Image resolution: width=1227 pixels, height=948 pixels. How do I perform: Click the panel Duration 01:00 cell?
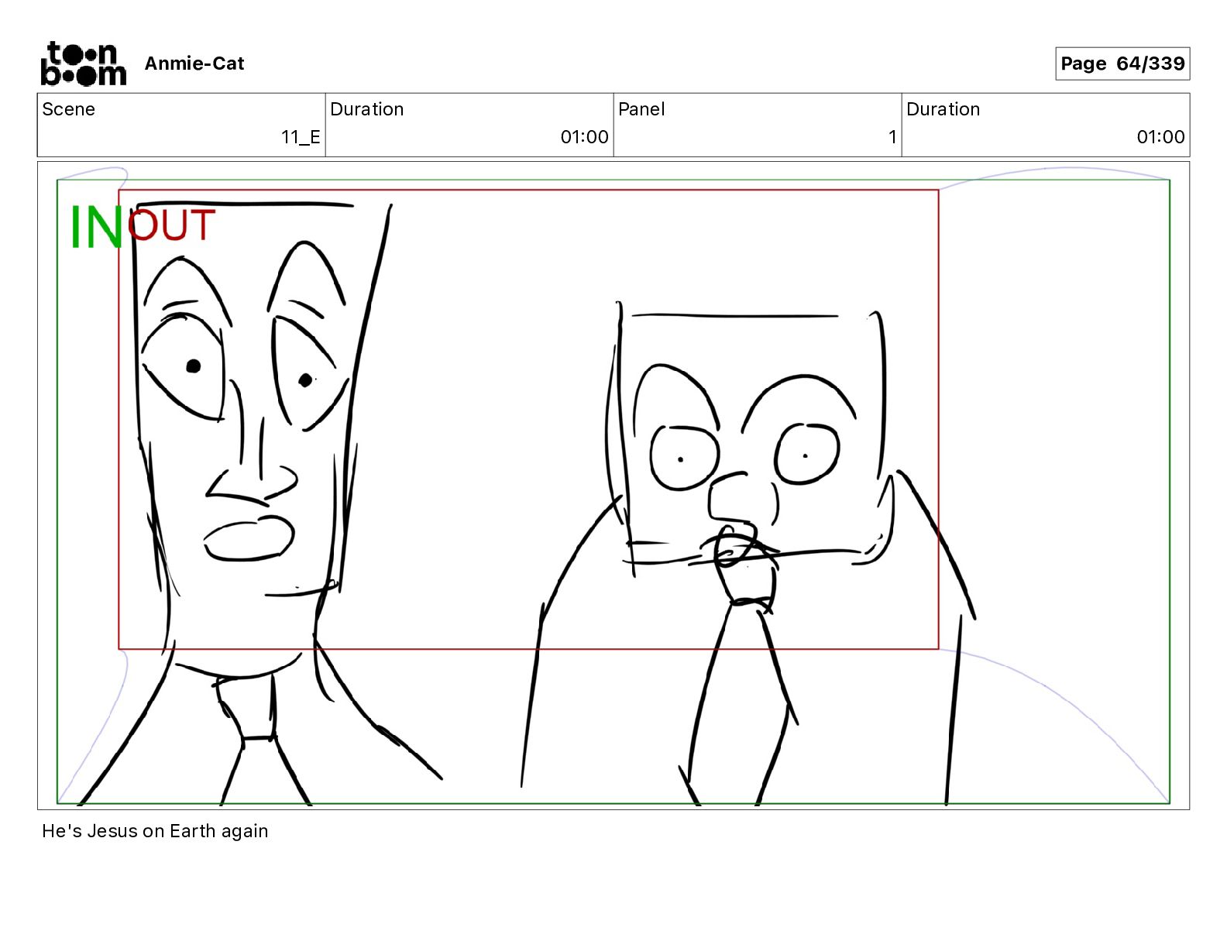tap(1046, 125)
